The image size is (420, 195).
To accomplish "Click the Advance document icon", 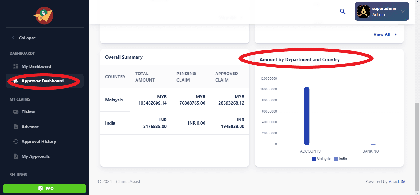I will tap(16, 127).
